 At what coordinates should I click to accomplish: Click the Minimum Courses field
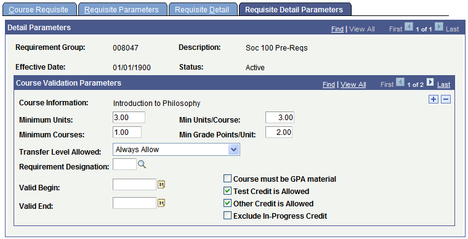pos(127,132)
